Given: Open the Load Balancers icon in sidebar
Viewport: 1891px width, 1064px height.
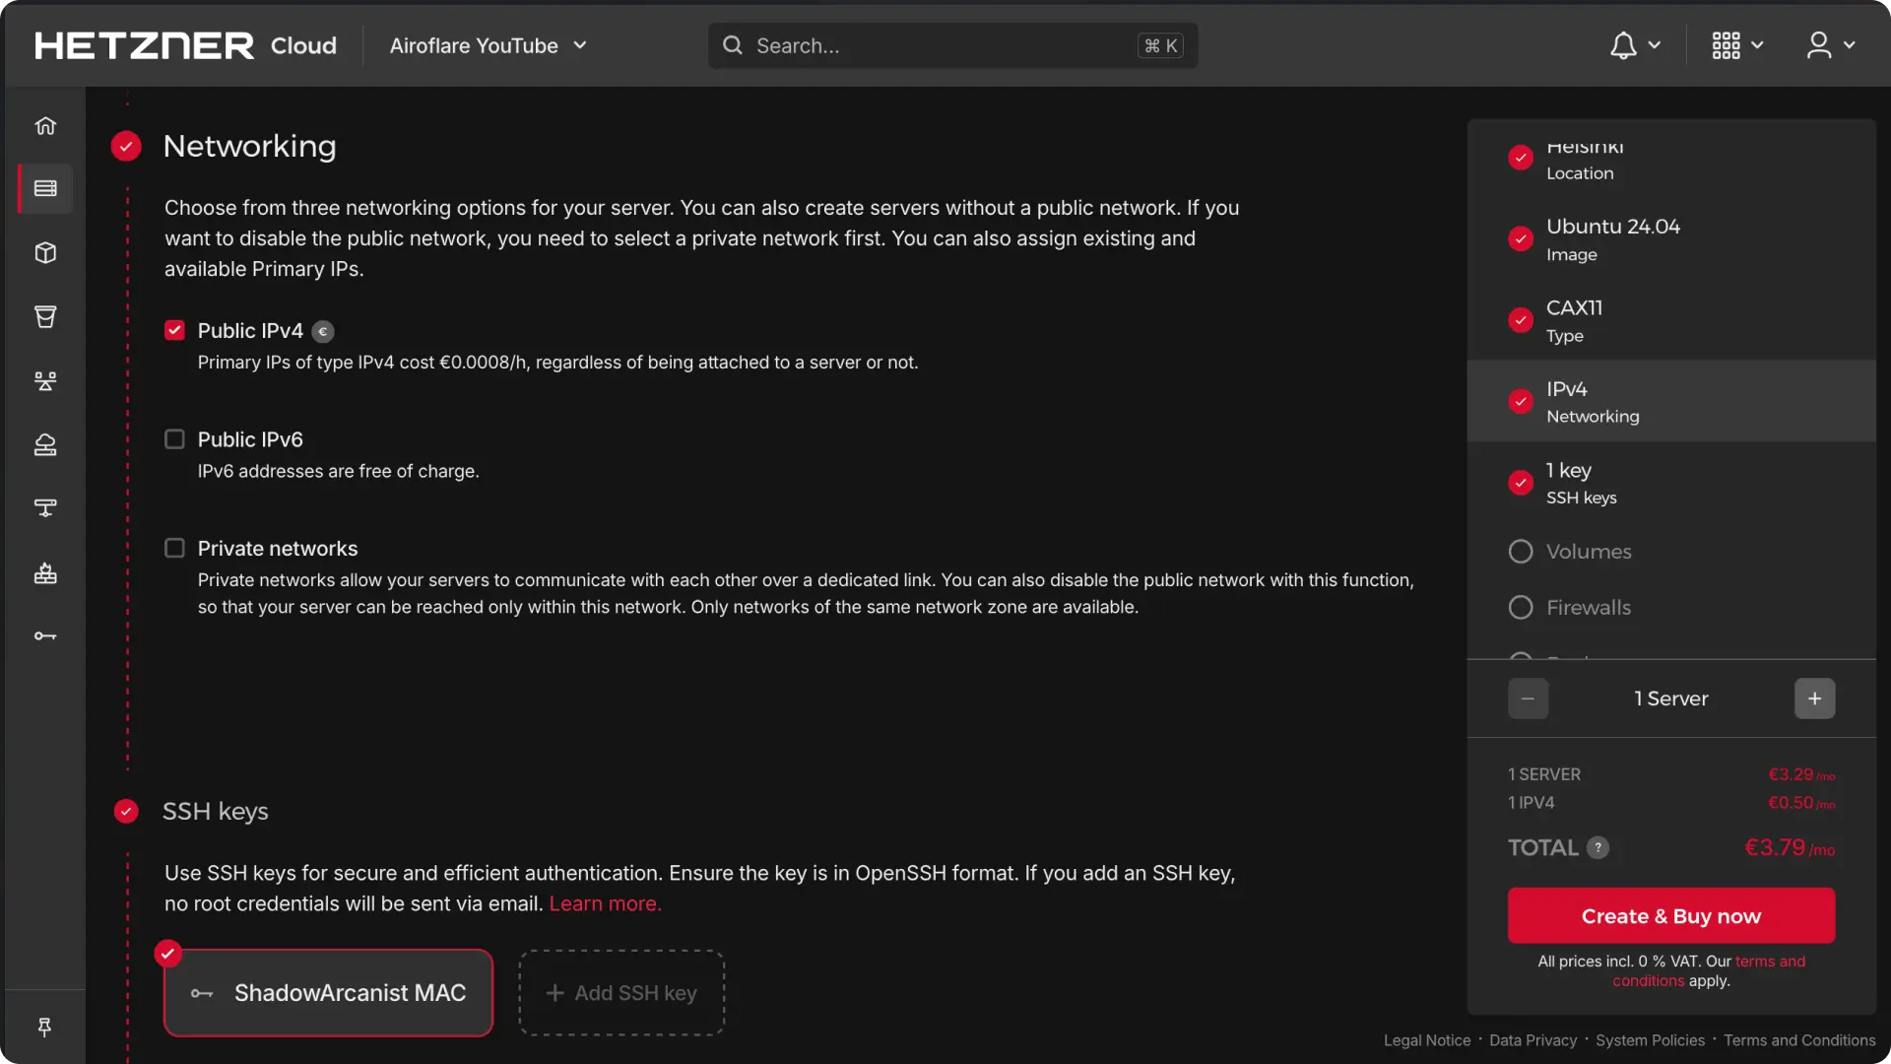Looking at the screenshot, I should [x=45, y=380].
